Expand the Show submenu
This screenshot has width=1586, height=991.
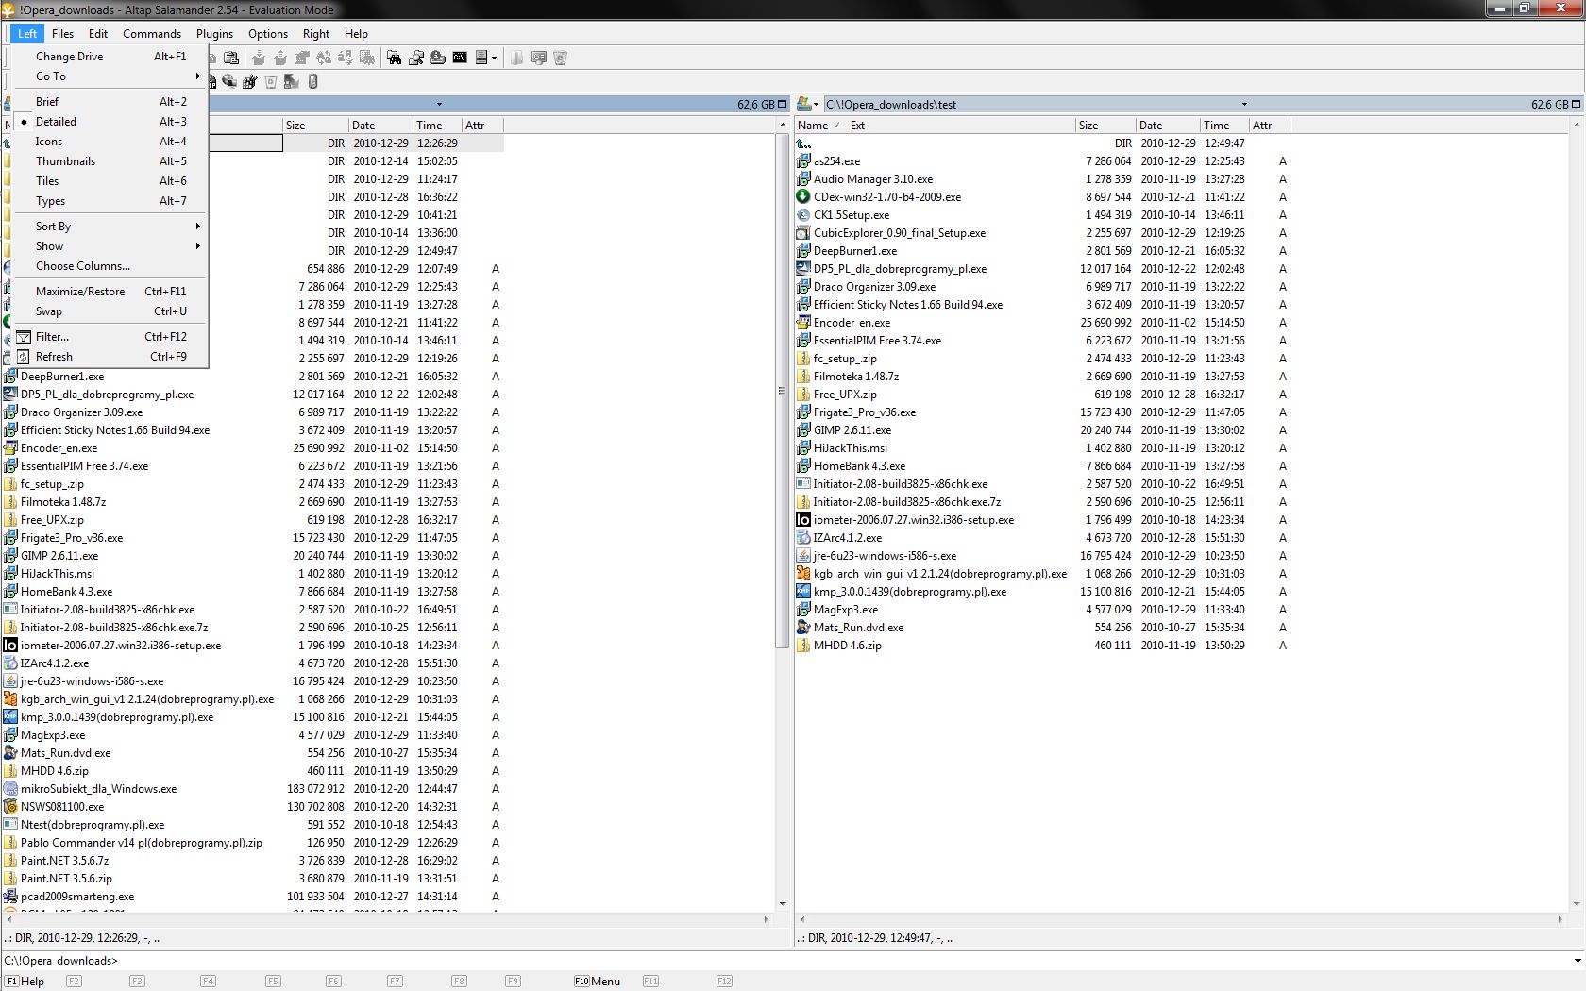click(x=111, y=246)
